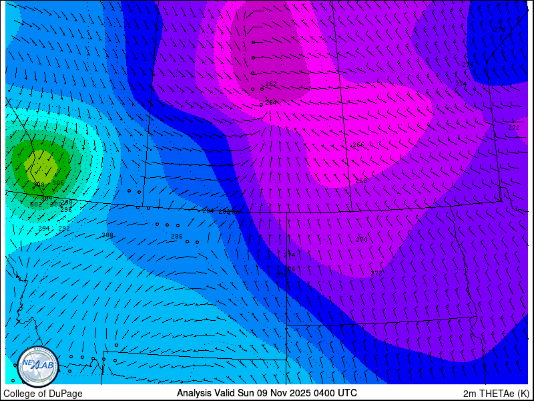Click the 'College of DuPage' footer text
534x401 pixels.
tap(43, 394)
